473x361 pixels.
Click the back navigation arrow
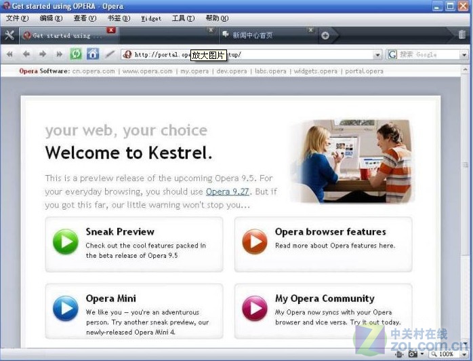(26, 54)
